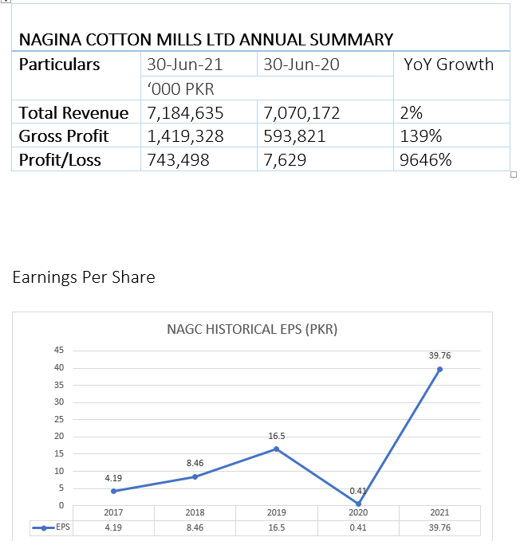Click the 30-Jun-20 column header cell
This screenshot has width=532, height=545.
301,65
